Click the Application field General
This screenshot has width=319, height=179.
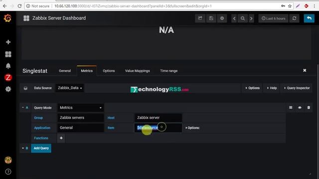81,128
